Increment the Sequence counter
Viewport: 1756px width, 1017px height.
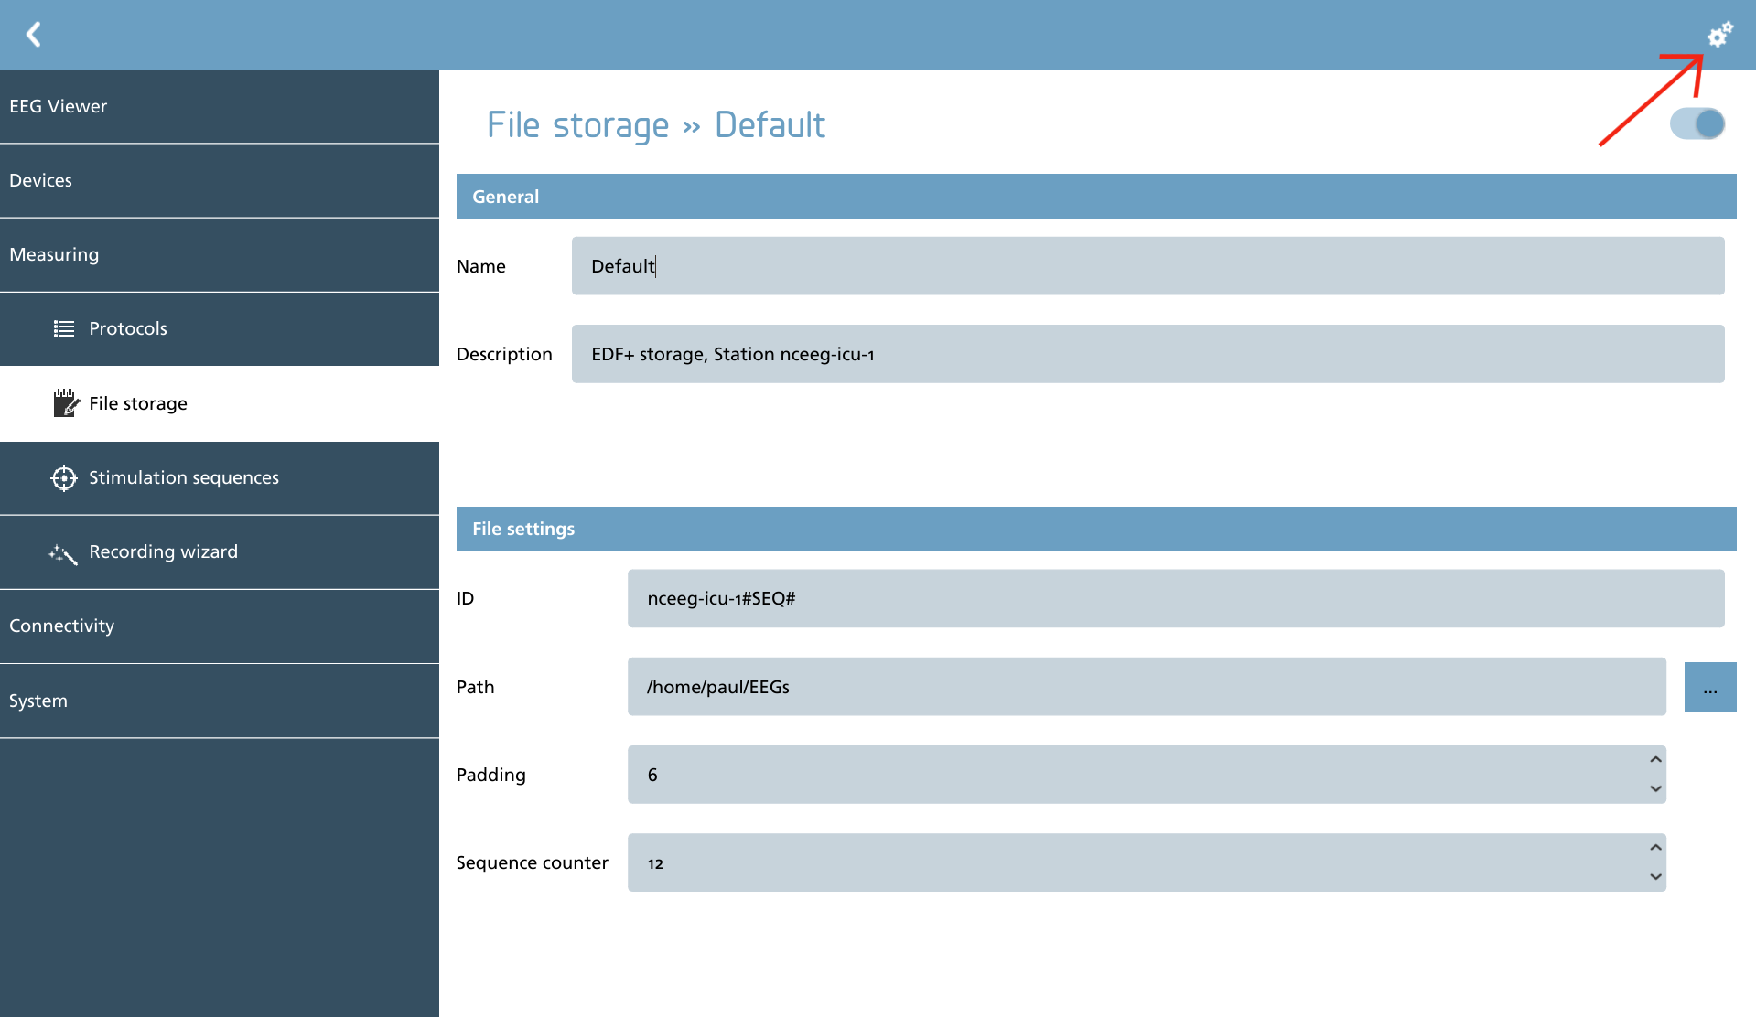pos(1655,848)
